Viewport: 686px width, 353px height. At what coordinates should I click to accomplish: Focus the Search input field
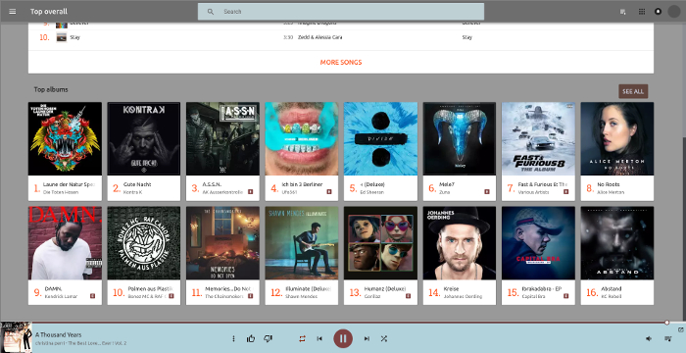point(341,12)
